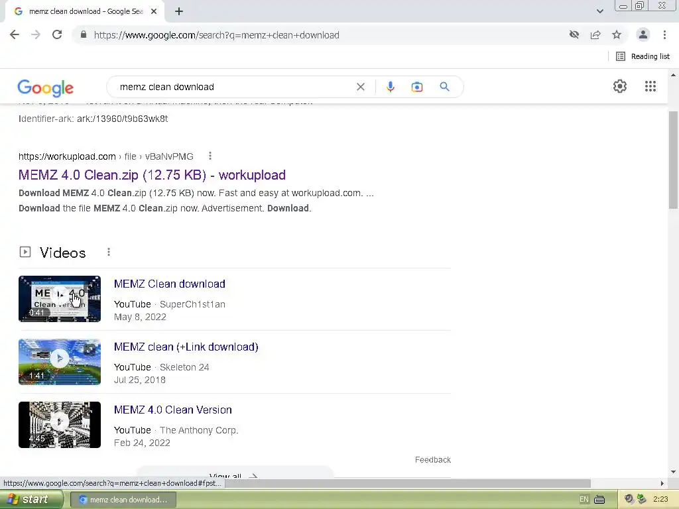Start voice search with microphone icon
Viewport: 679px width, 509px height.
pos(390,87)
